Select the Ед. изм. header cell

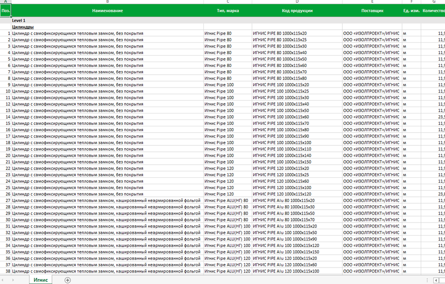(412, 10)
